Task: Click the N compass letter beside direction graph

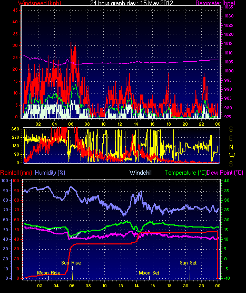Action: click(x=231, y=147)
